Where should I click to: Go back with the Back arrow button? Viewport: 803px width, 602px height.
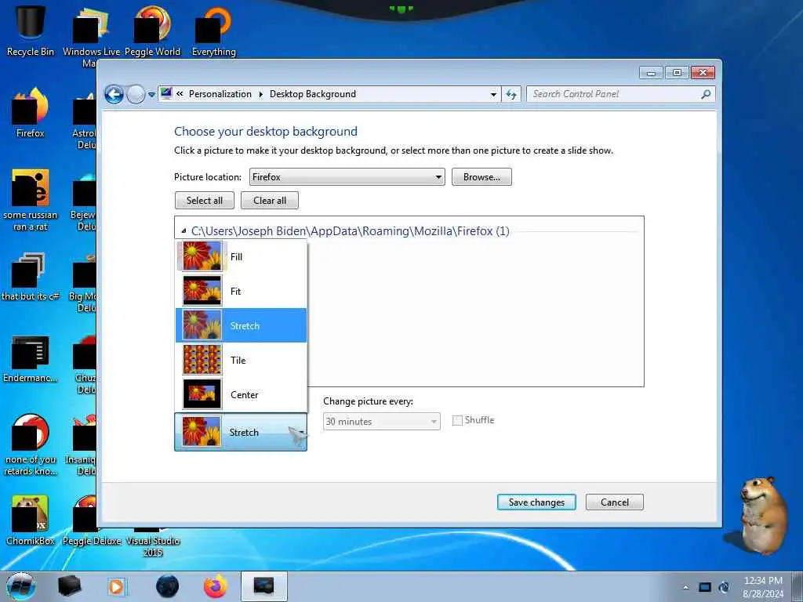click(114, 94)
